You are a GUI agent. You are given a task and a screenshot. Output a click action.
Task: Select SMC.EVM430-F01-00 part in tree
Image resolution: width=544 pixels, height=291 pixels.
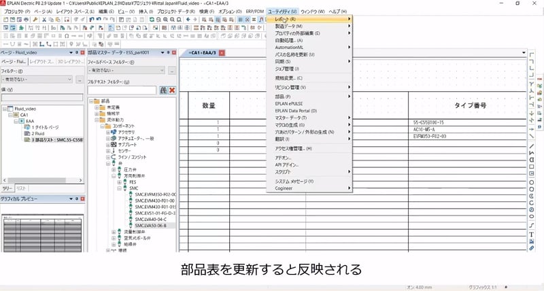click(155, 201)
